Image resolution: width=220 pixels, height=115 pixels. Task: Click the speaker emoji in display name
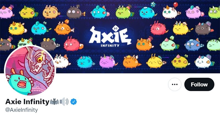click(64, 102)
